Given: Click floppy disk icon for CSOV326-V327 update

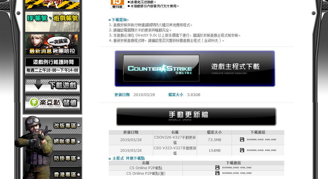Looking at the screenshot, I should click(242, 139).
